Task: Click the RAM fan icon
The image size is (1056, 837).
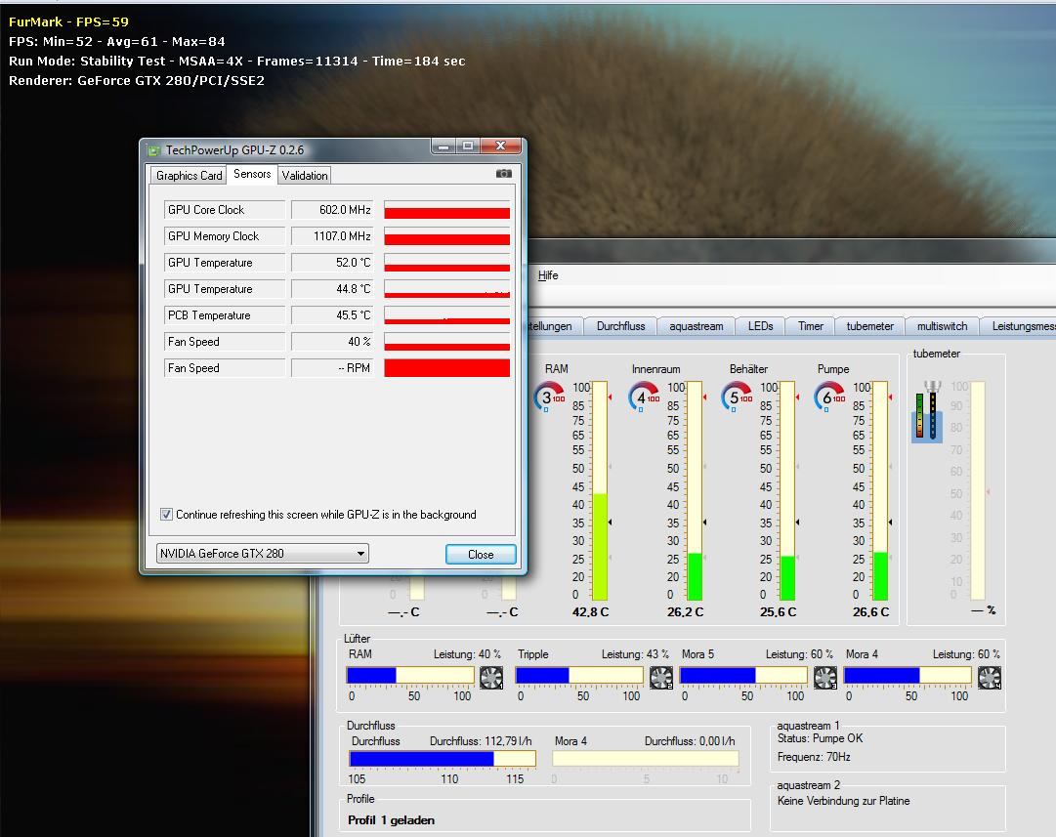Action: pyautogui.click(x=491, y=677)
